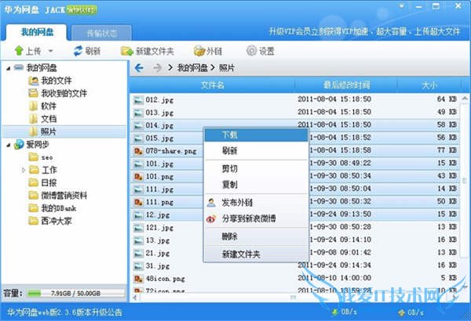Select the file 101.jpg
Image resolution: width=471 pixels, height=321 pixels.
click(159, 164)
